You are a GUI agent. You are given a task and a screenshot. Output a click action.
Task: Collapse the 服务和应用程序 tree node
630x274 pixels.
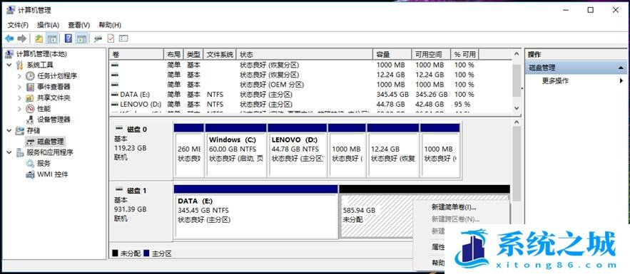[x=9, y=152]
